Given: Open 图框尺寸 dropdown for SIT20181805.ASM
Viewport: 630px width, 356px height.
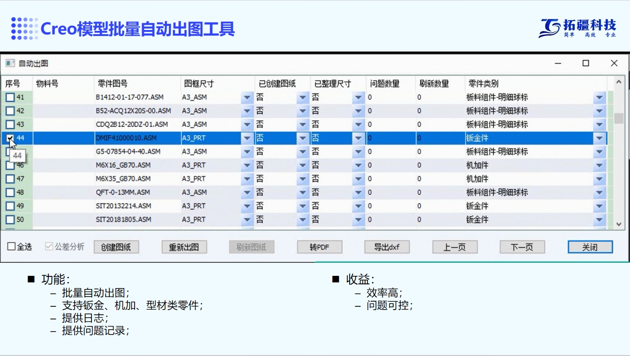Looking at the screenshot, I should pyautogui.click(x=247, y=220).
